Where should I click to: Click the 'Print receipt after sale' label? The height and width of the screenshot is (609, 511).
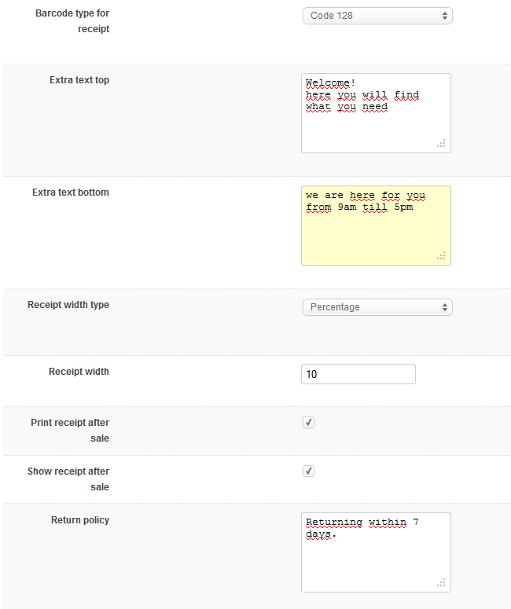(x=70, y=431)
